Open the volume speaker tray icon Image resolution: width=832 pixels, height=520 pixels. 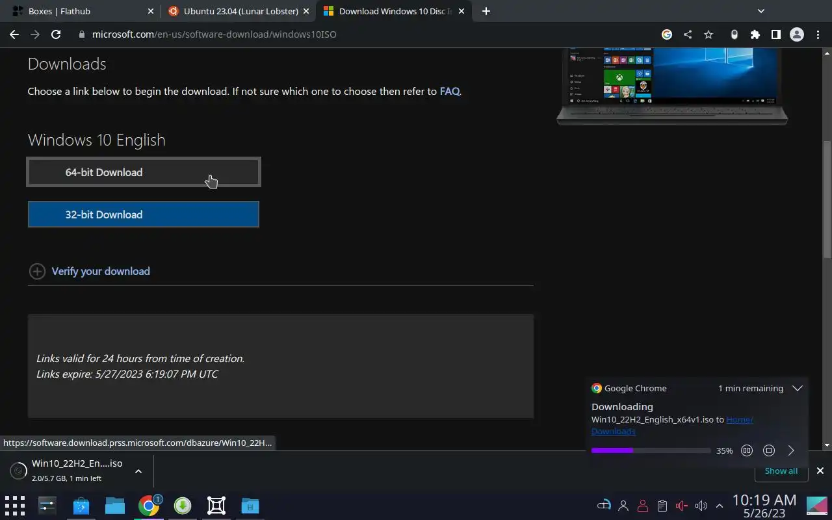701,506
